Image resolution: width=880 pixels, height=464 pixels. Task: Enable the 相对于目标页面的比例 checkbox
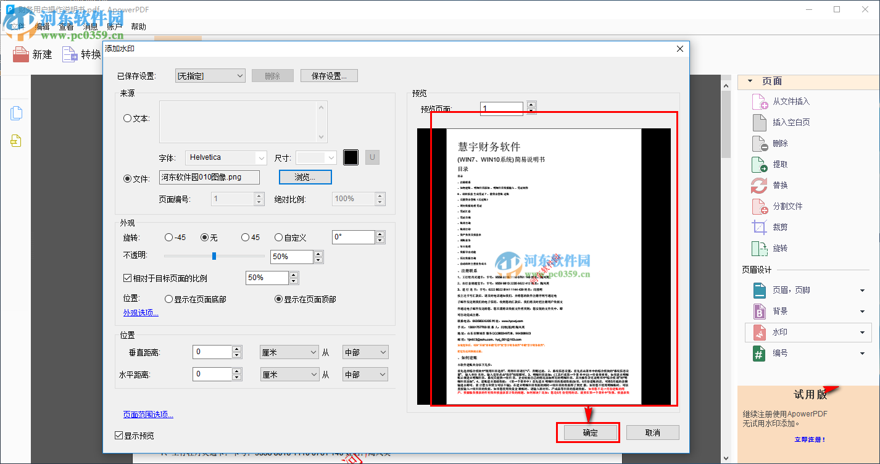point(127,278)
